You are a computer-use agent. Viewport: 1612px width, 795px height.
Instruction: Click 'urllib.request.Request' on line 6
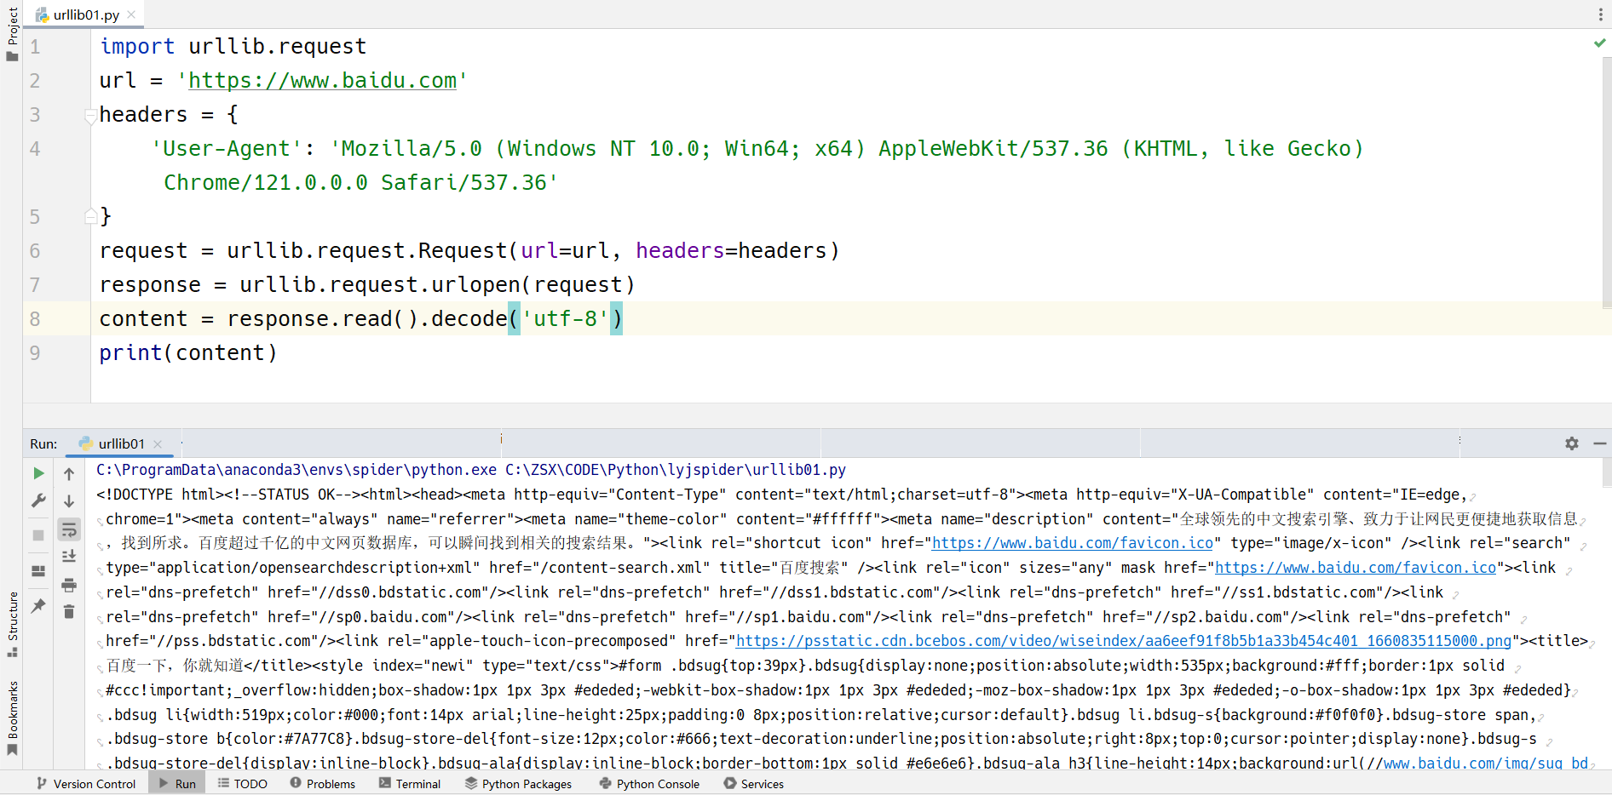tap(367, 250)
